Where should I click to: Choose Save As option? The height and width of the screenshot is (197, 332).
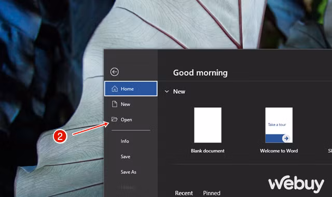click(x=129, y=172)
